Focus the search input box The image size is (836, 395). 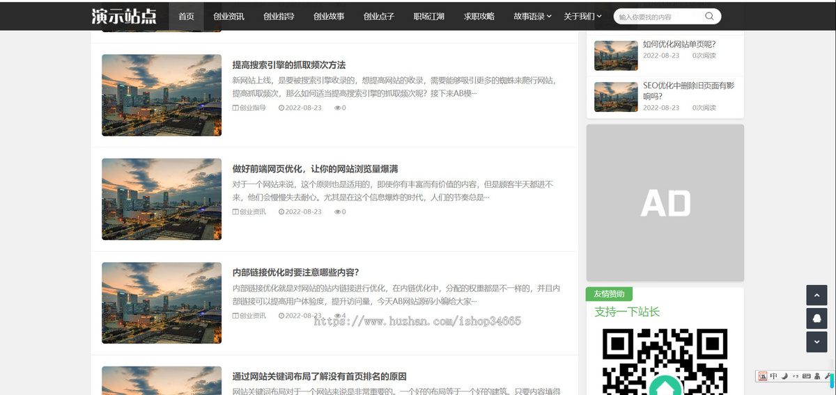(659, 17)
